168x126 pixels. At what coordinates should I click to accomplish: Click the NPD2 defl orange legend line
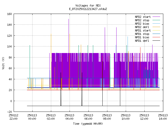156,27
